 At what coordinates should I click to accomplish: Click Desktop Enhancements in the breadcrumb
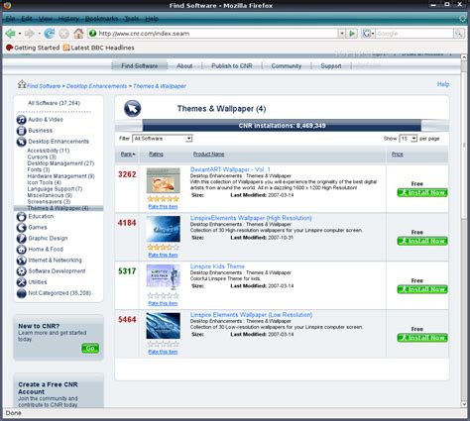tap(96, 86)
